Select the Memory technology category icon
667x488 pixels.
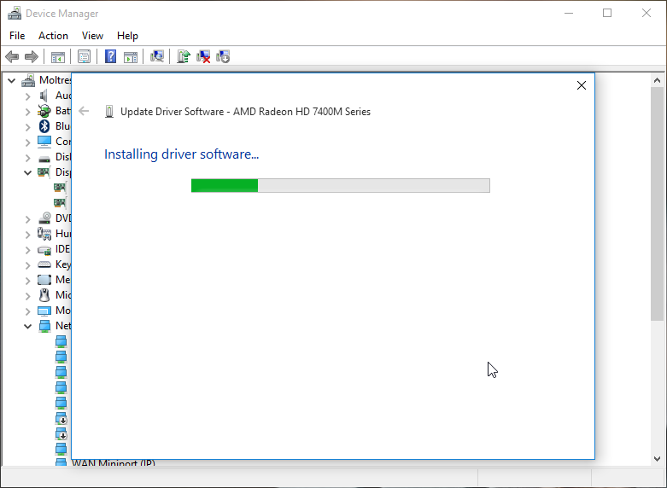click(x=44, y=280)
